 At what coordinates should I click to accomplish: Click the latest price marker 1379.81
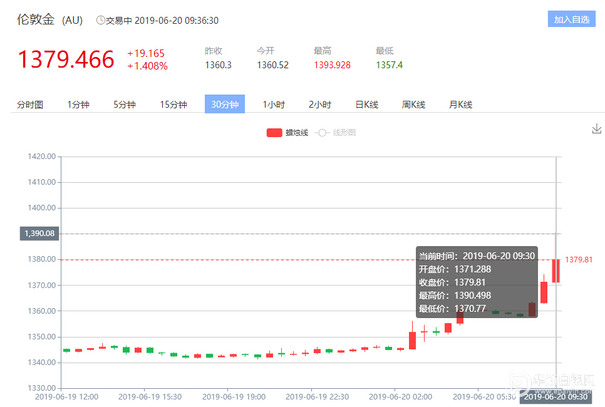coord(578,260)
